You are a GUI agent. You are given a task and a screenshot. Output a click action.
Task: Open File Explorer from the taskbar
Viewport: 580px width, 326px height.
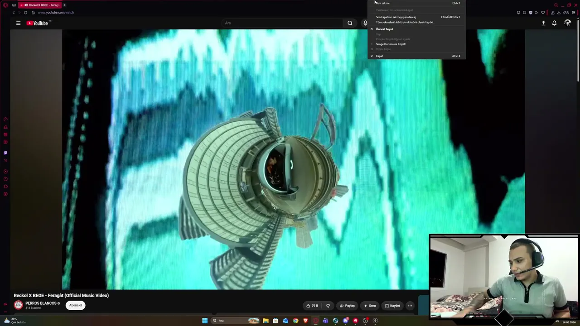point(266,321)
